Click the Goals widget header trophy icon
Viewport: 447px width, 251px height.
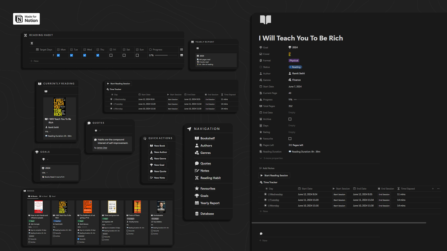(x=37, y=152)
